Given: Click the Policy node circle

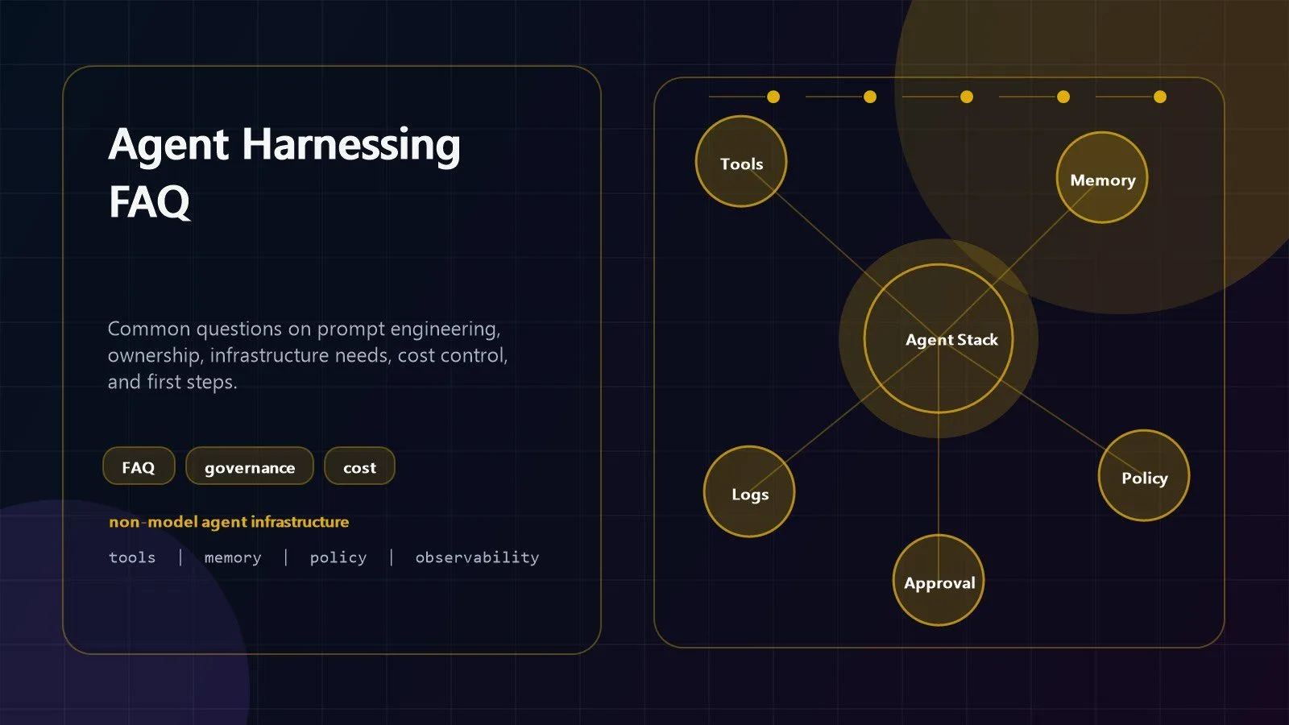Looking at the screenshot, I should click(x=1144, y=476).
